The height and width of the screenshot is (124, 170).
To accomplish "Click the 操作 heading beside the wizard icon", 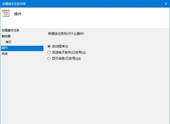I will click(x=18, y=14).
